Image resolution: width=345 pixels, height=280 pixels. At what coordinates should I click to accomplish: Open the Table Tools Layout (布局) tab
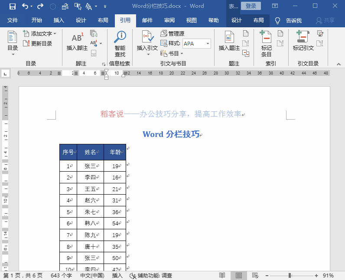pos(258,20)
